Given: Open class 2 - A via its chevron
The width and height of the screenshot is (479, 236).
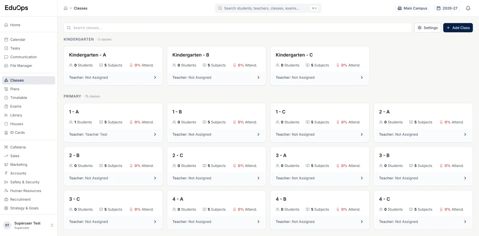Looking at the screenshot, I should tap(465, 134).
